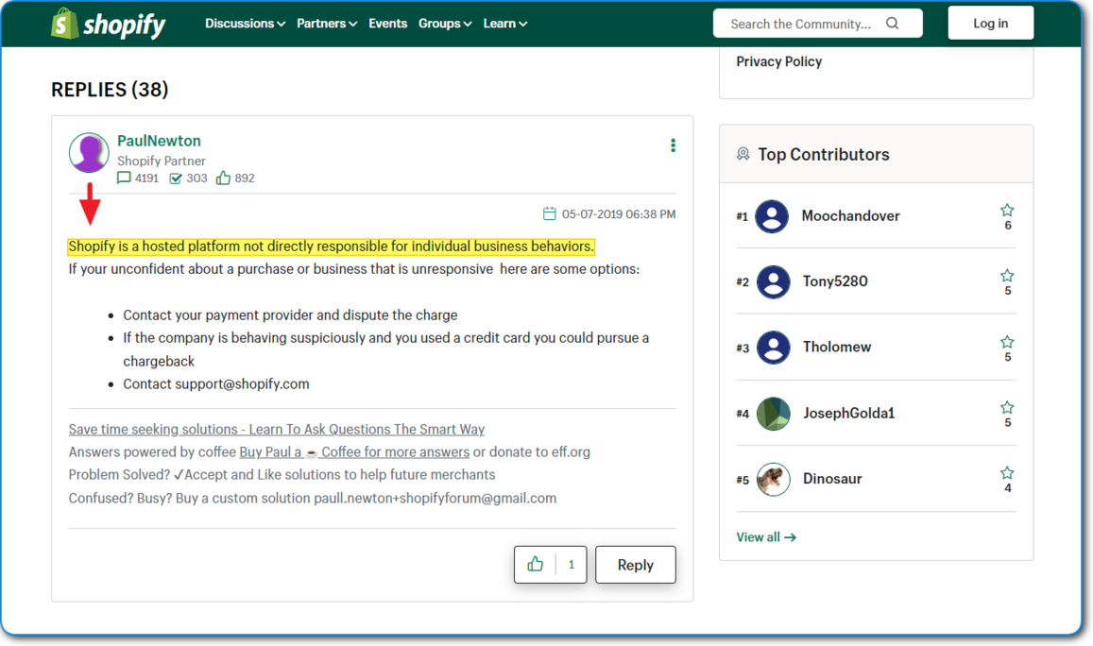Open Tholomew's profile name
This screenshot has height=646, width=1093.
[836, 347]
